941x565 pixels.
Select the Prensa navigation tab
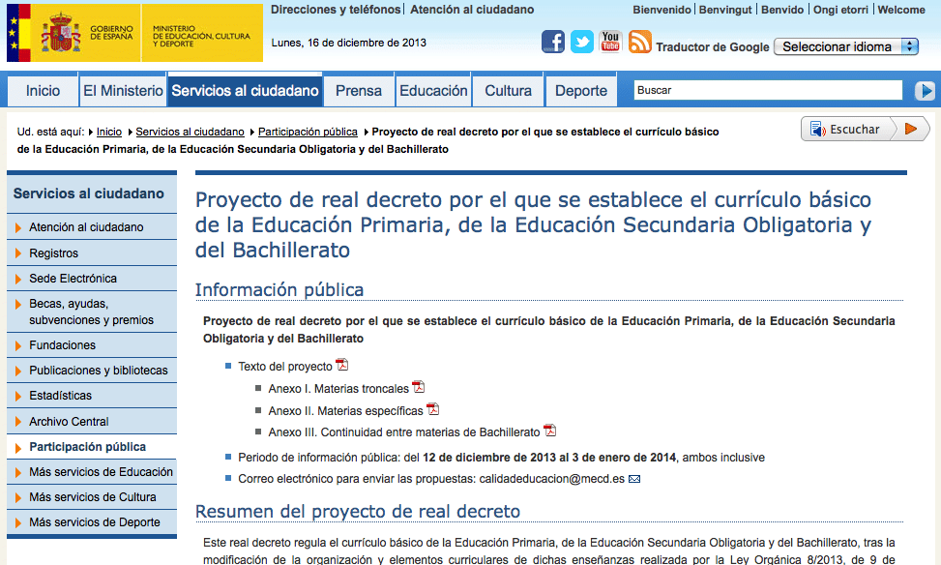(358, 91)
